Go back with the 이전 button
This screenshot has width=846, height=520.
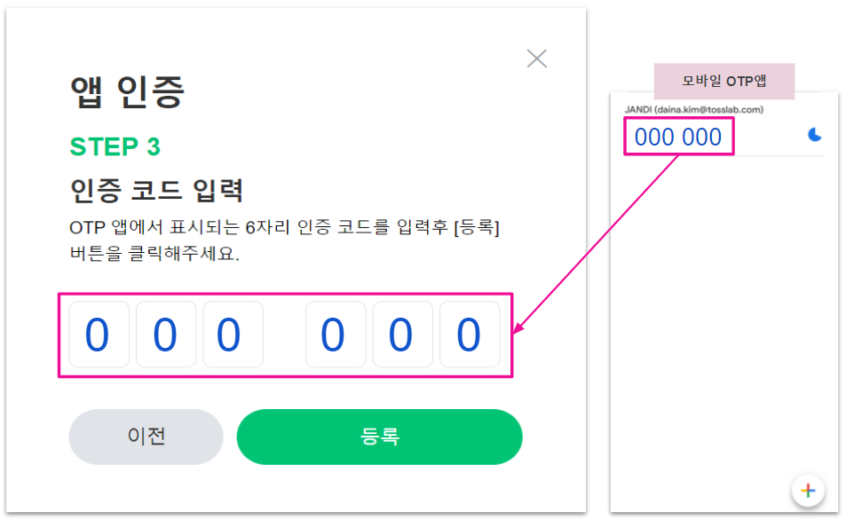coord(146,437)
